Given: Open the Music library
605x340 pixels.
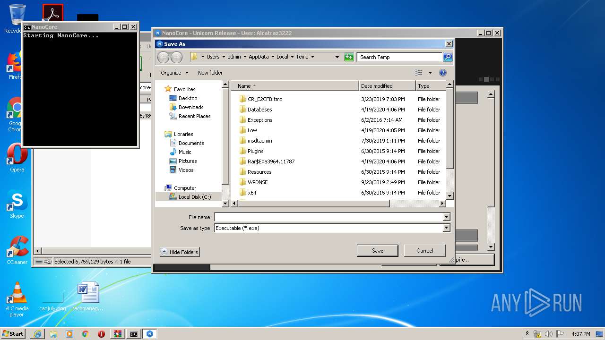Looking at the screenshot, I should point(180,152).
